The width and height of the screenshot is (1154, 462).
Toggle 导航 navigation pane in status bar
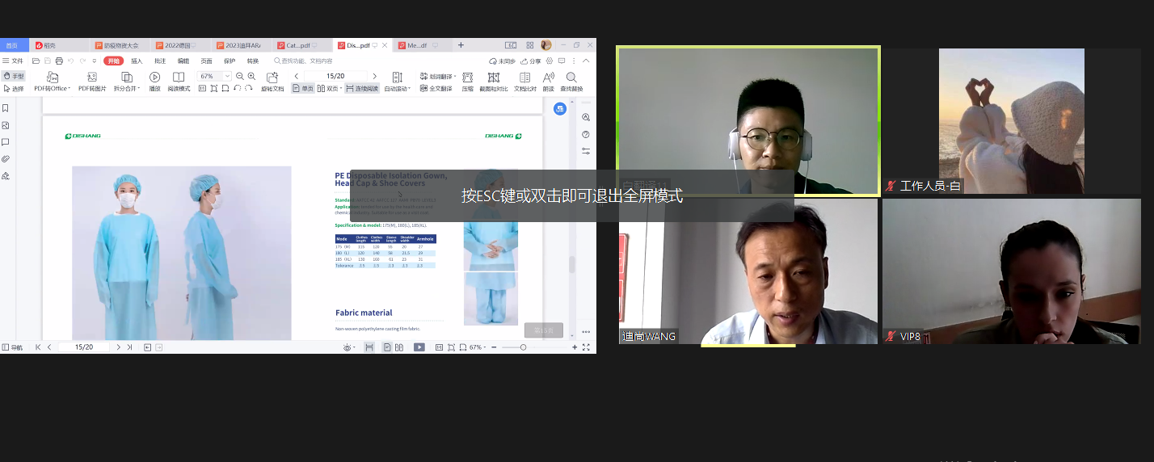click(x=13, y=347)
